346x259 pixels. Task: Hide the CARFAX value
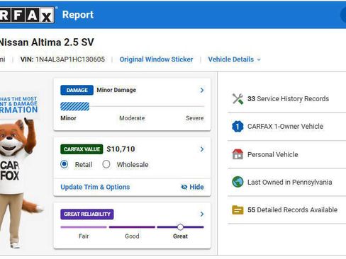pyautogui.click(x=192, y=187)
